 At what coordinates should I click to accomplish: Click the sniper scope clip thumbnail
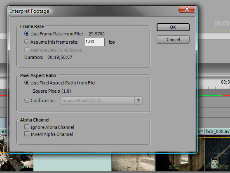(180, 162)
